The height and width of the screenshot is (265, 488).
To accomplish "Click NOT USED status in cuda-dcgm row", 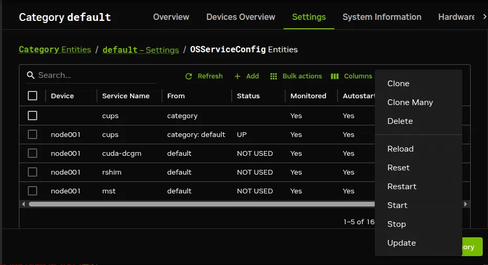I will click(255, 153).
